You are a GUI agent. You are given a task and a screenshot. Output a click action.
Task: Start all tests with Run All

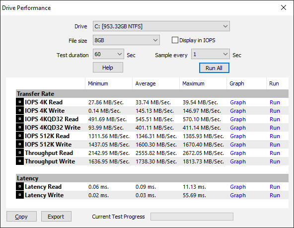[214, 68]
